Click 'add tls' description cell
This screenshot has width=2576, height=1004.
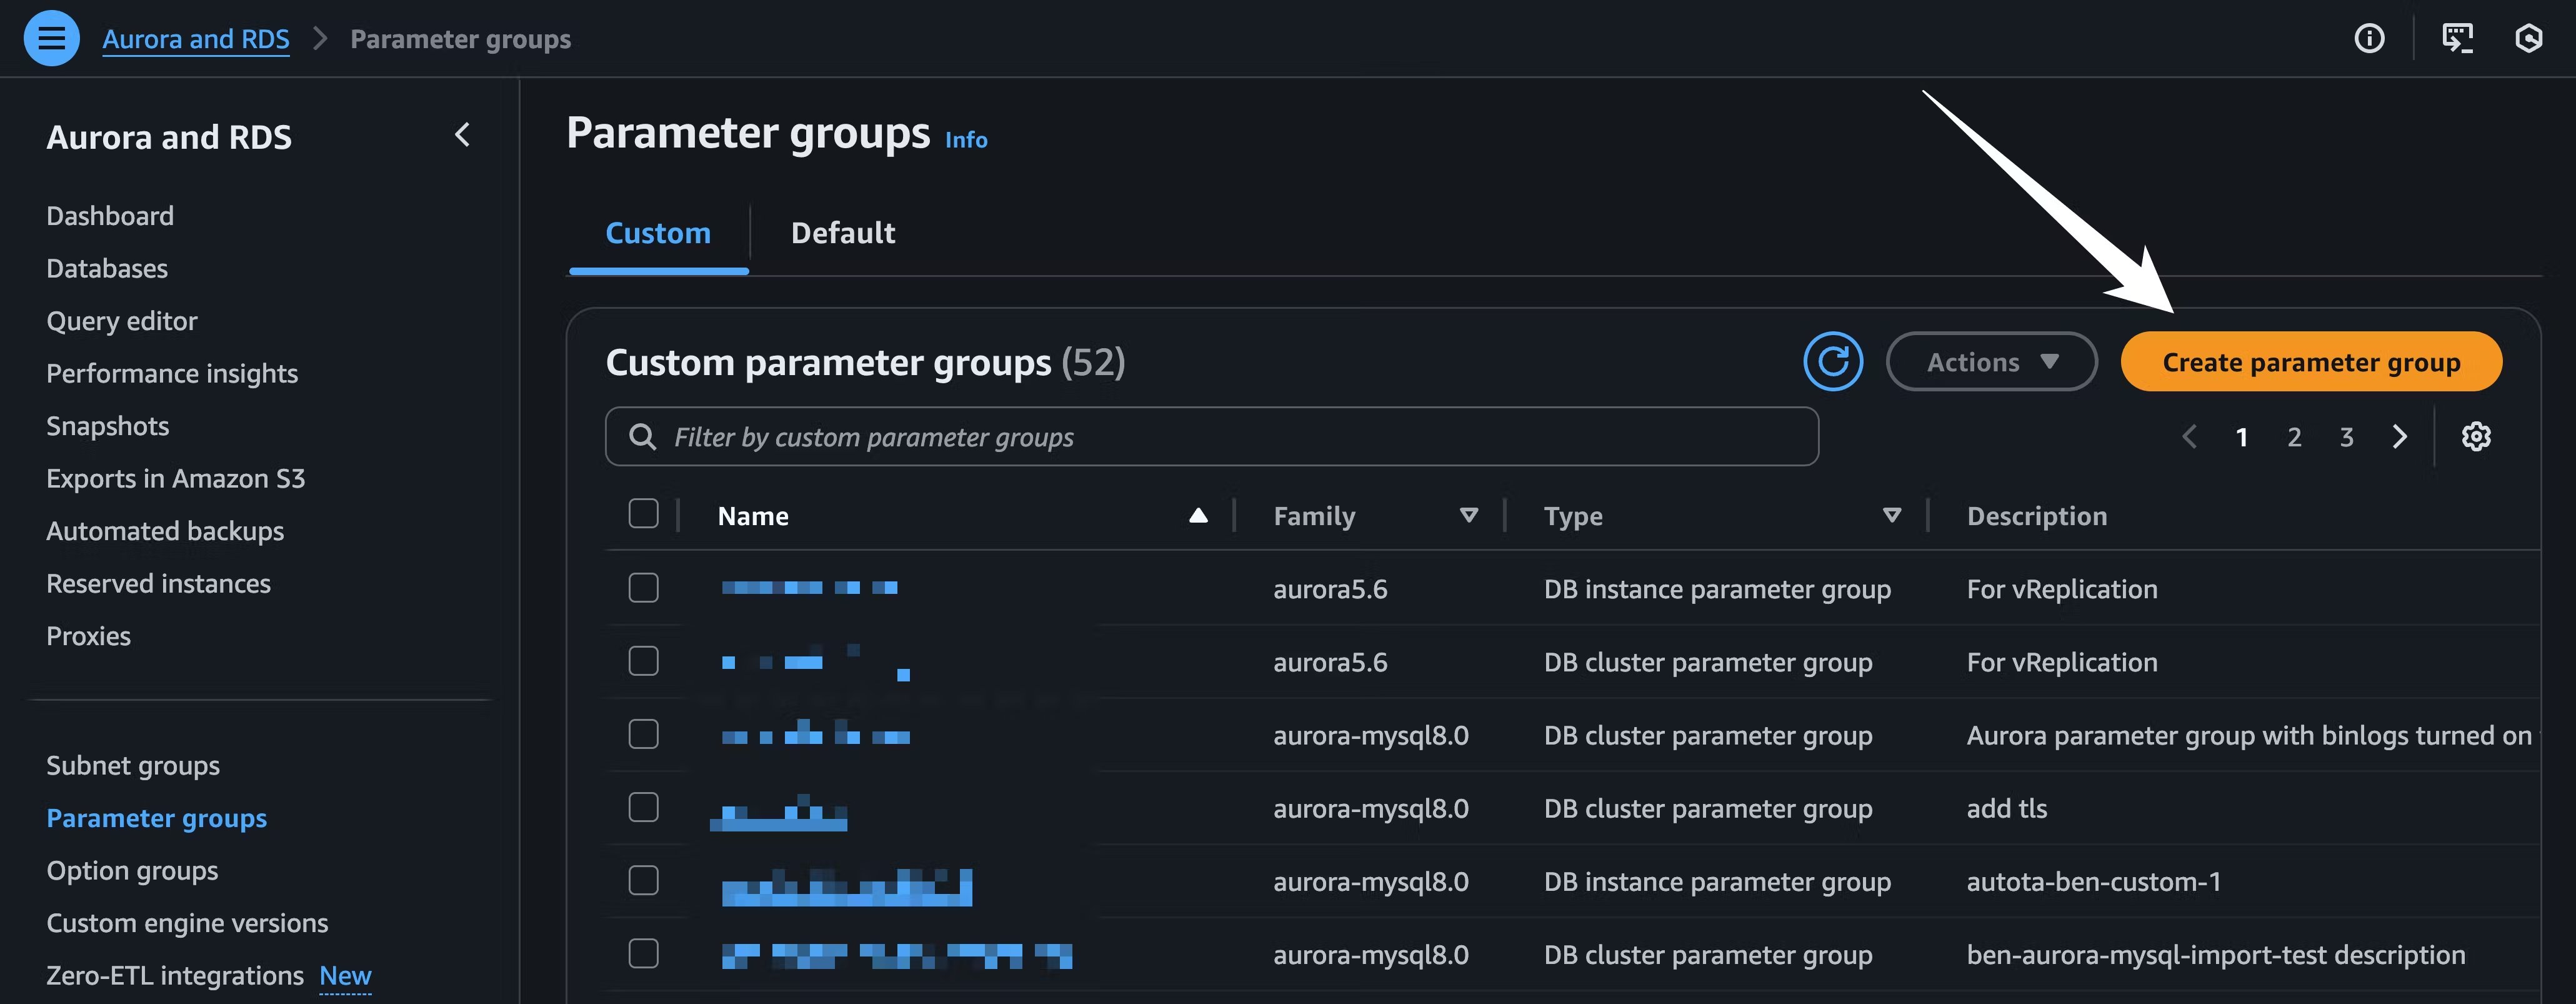click(2006, 808)
